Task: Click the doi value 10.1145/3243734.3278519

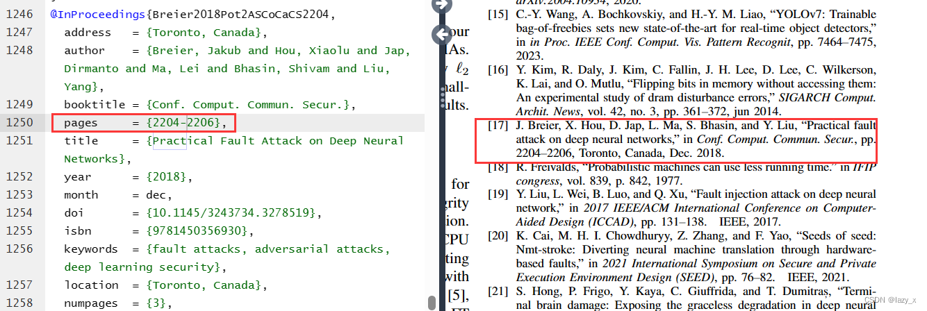Action: 231,212
